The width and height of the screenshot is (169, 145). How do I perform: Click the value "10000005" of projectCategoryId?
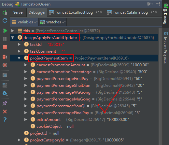(x=114, y=140)
